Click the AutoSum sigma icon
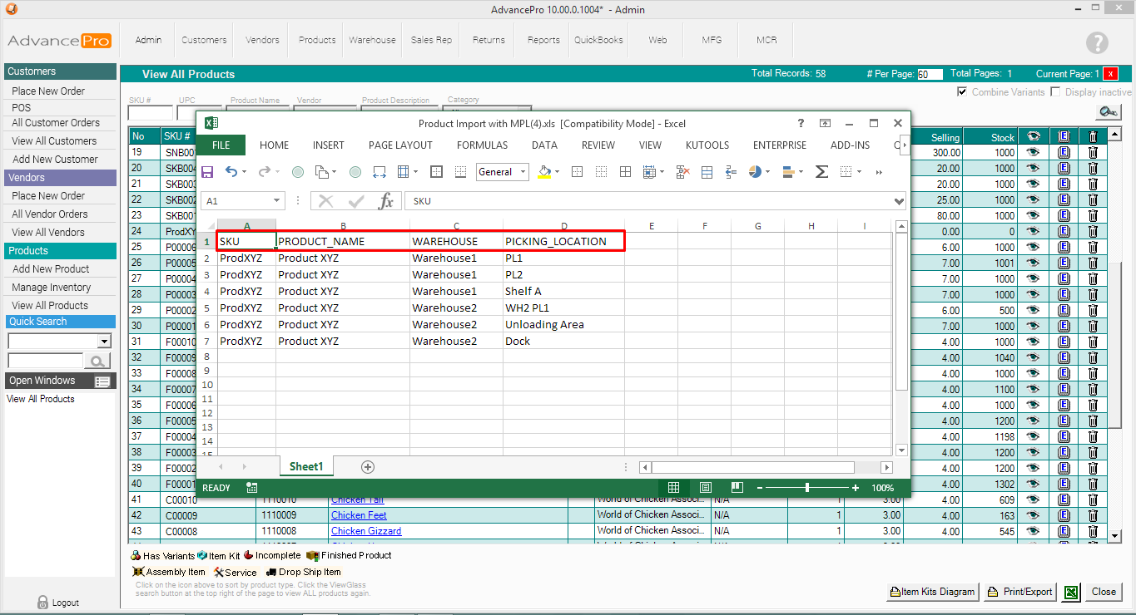The height and width of the screenshot is (615, 1136). (821, 172)
